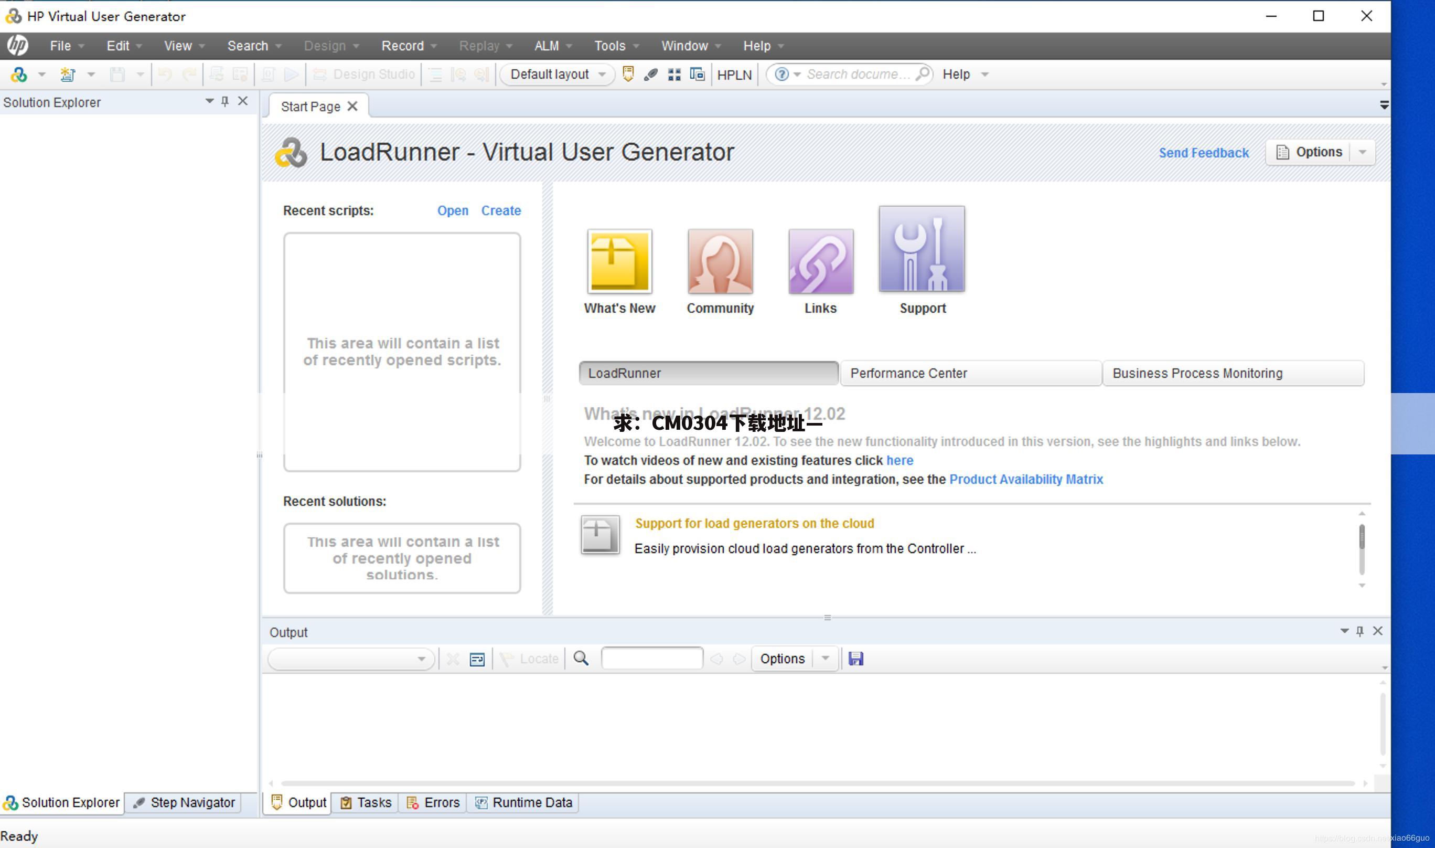
Task: Expand the Add New Script dropdown arrow
Action: point(90,75)
